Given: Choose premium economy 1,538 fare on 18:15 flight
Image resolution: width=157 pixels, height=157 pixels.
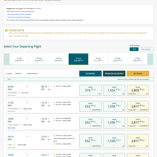Looking at the screenshot, I should pos(114,141).
